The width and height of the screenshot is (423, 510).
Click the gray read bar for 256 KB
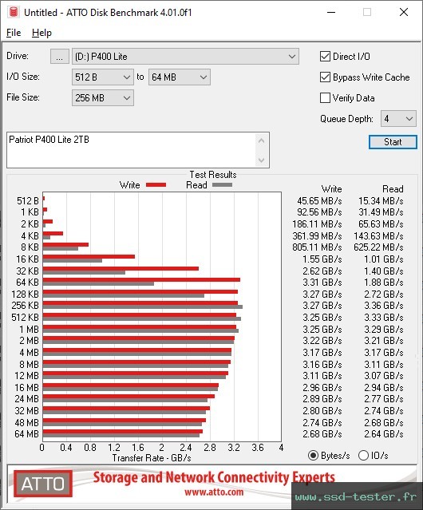(x=143, y=306)
